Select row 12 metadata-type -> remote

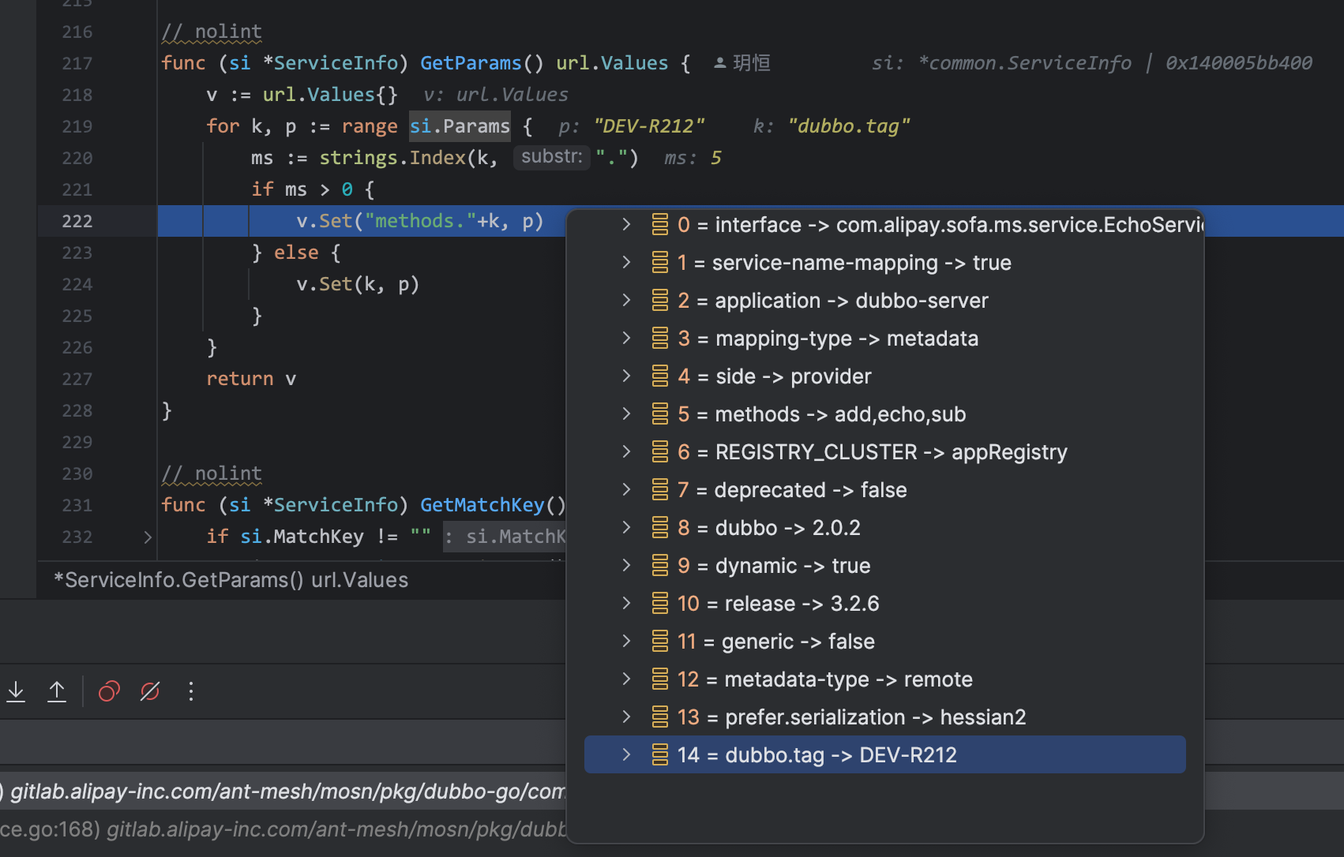[884, 679]
